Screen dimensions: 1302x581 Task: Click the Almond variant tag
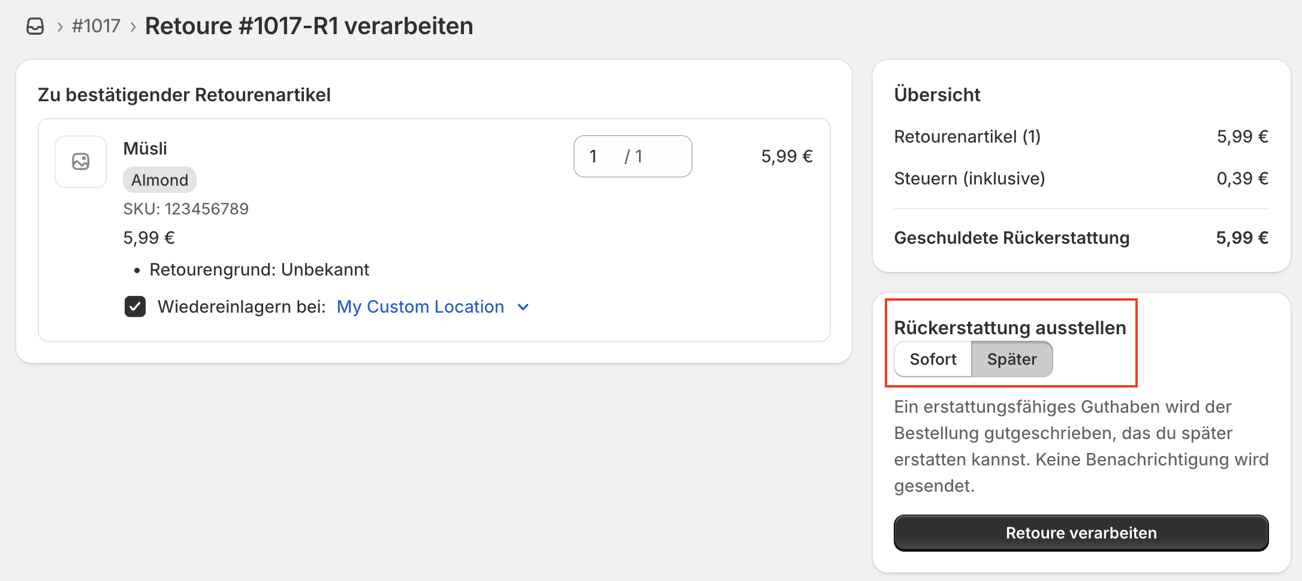[159, 180]
